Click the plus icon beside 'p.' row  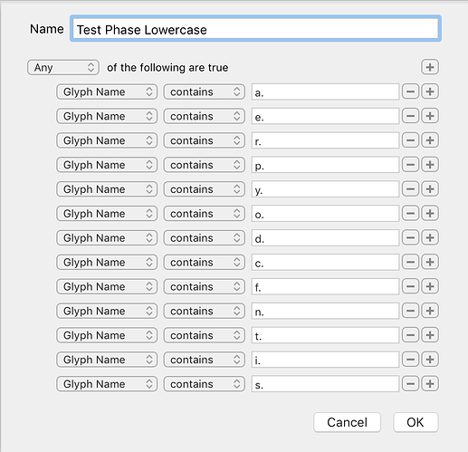pos(430,165)
